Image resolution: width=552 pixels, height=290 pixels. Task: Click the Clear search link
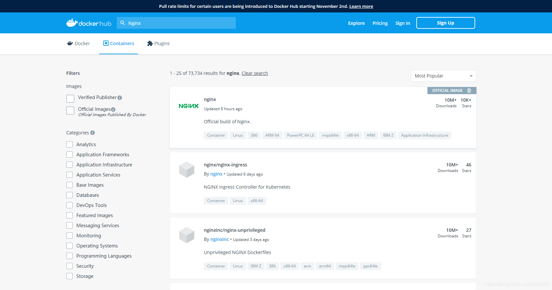255,73
